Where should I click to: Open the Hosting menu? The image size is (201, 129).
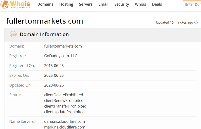pos(66,4)
